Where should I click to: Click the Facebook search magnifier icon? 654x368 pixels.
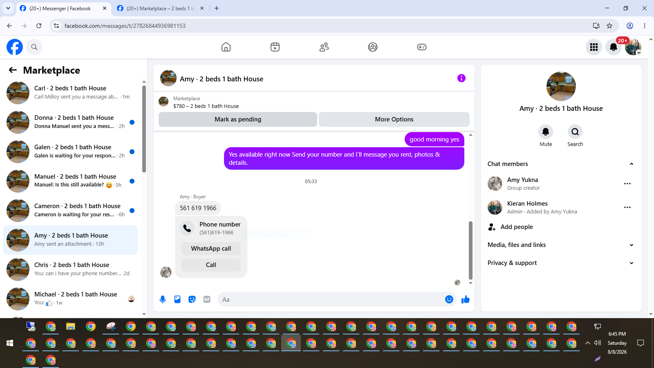(34, 47)
